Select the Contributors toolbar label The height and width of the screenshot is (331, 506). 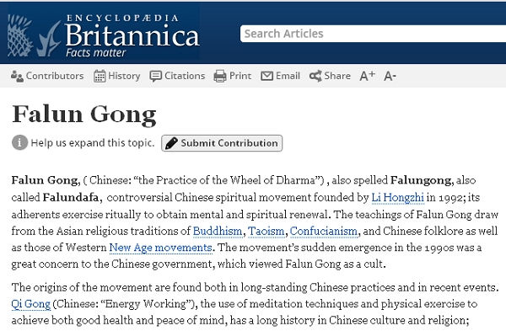click(x=55, y=76)
